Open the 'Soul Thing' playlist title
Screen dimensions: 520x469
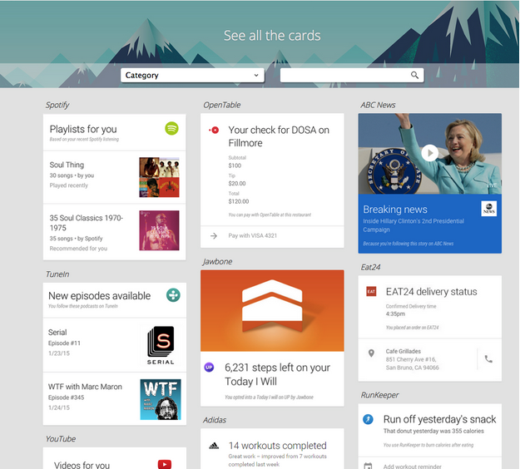tap(67, 165)
